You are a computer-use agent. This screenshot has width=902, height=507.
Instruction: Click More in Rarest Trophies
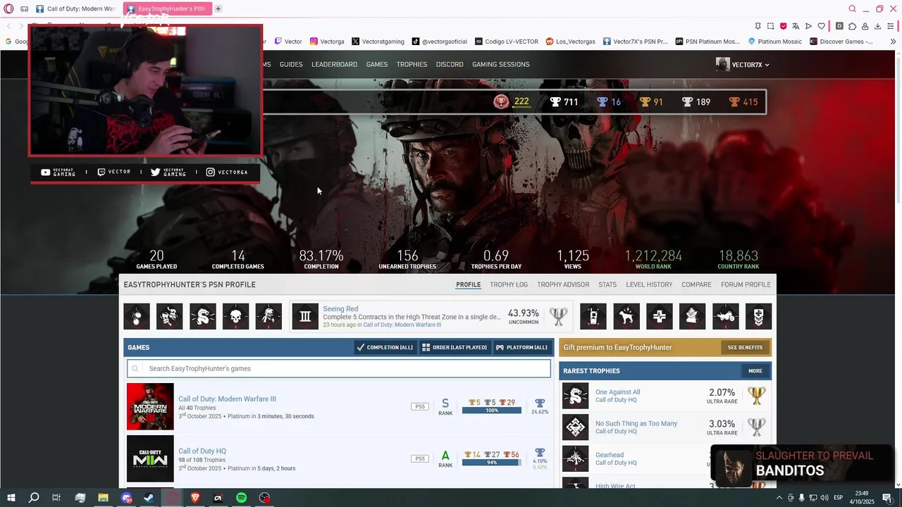click(x=755, y=371)
